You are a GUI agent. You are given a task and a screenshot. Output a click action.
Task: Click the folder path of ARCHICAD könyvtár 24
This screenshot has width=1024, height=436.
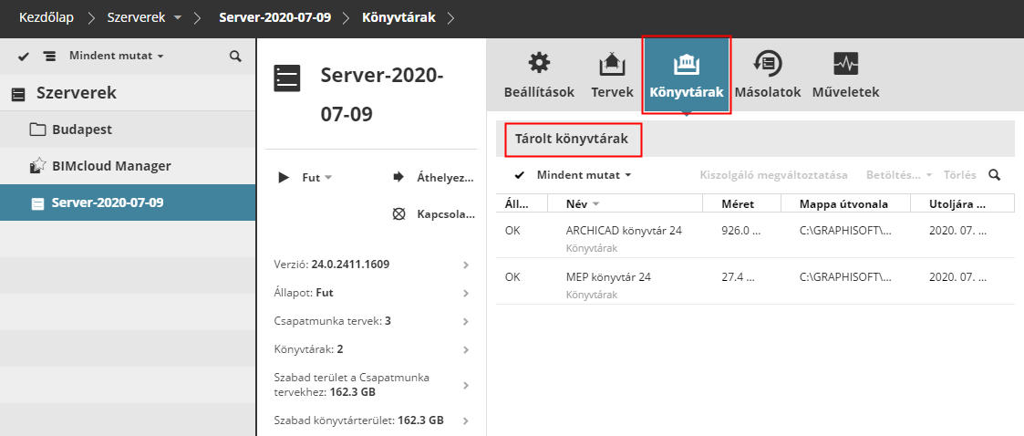tap(845, 231)
